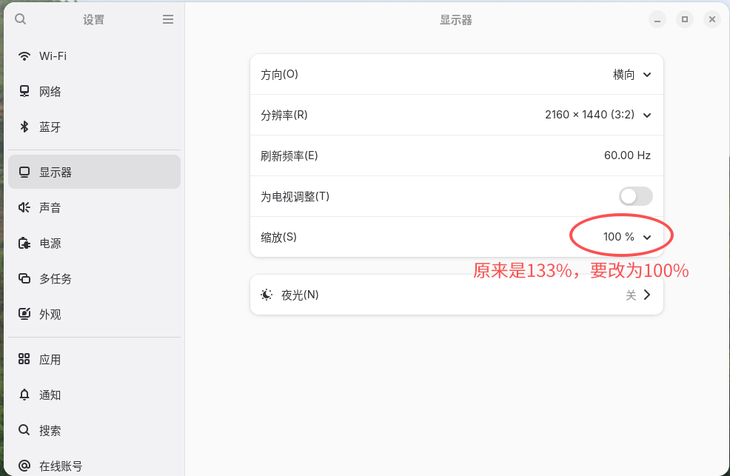
Task: Click the moon icon for 夜光 night light
Action: [x=267, y=295]
